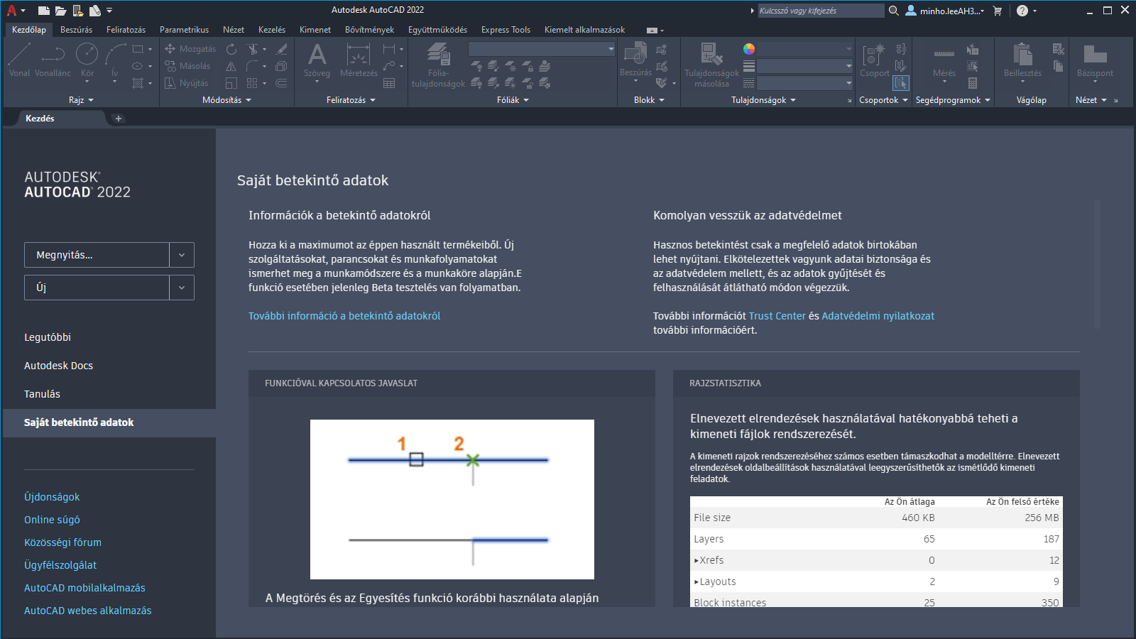
Task: Expand the Tulajdonságok panel dropdown
Action: coord(763,100)
